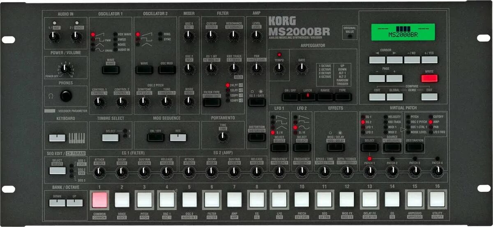Screen dimensions: 493x227
Task: Select step button 9 LFO
Action: 279,200
